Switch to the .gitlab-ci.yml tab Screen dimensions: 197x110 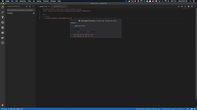43,6
